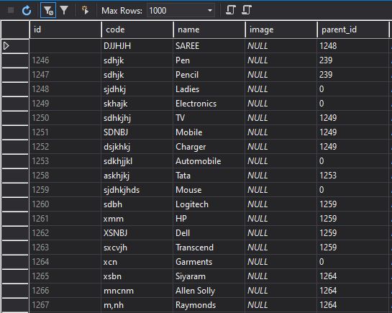
Task: Click the parent_id cell in Pen row
Action: tap(353, 60)
